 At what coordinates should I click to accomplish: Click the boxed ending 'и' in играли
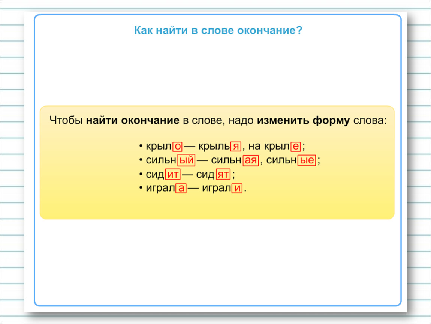click(x=237, y=188)
